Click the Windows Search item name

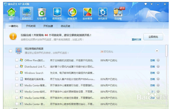34,73
